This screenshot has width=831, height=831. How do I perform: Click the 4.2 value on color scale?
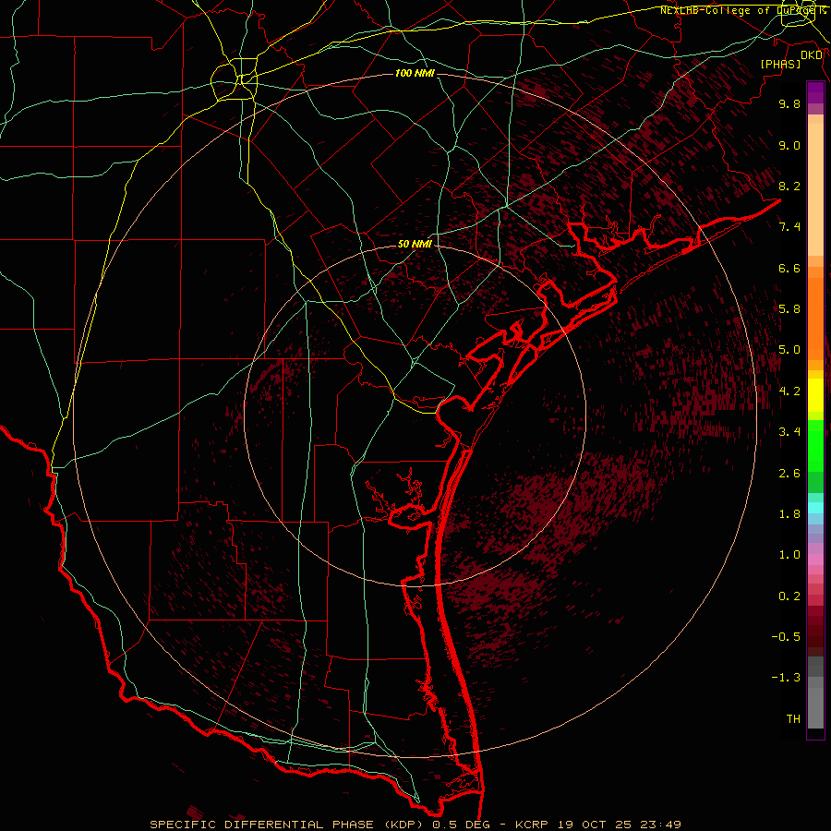point(789,391)
